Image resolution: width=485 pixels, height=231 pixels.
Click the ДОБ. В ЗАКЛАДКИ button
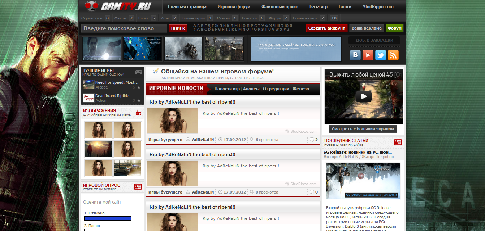pos(374,40)
